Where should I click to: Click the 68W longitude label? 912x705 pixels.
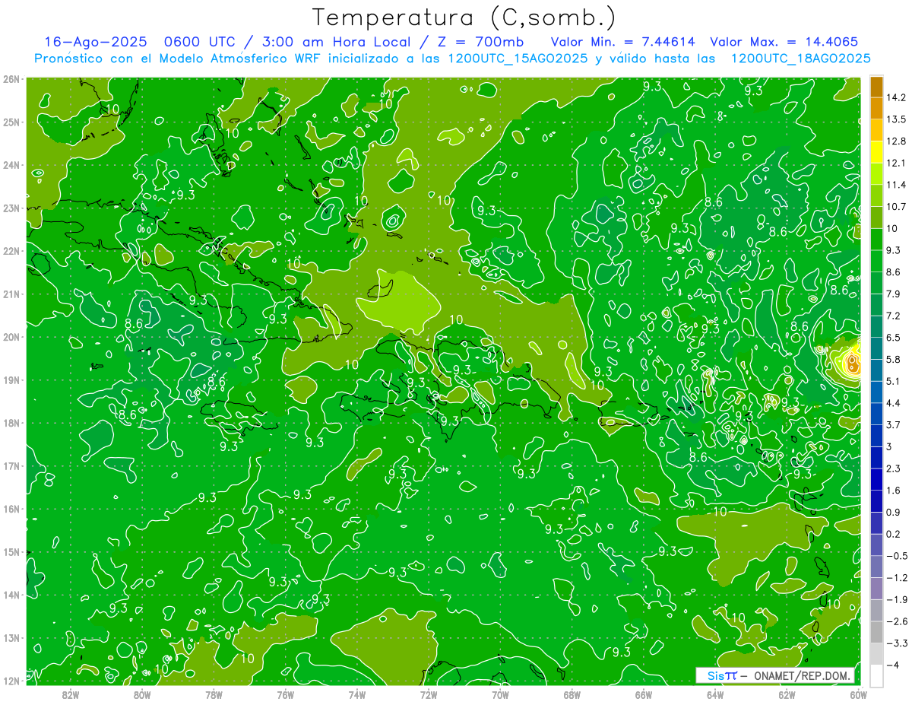572,694
